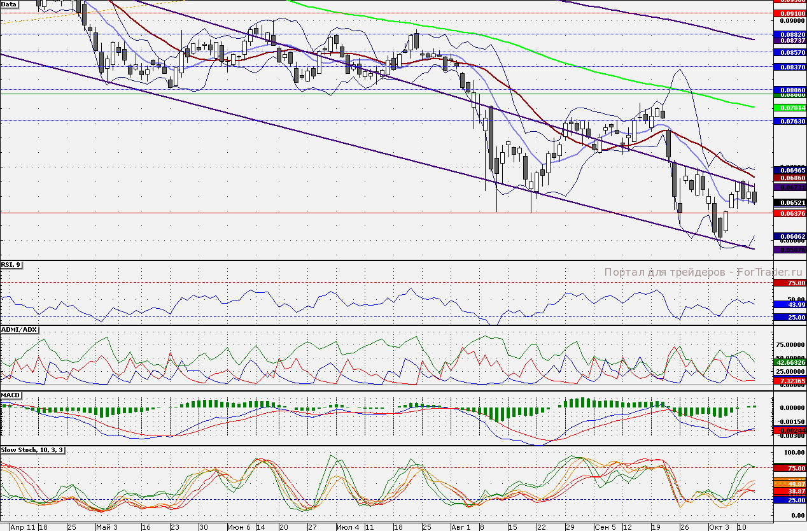The width and height of the screenshot is (807, 531).
Task: Click the green 0.07814 moving average tag
Action: [x=789, y=108]
